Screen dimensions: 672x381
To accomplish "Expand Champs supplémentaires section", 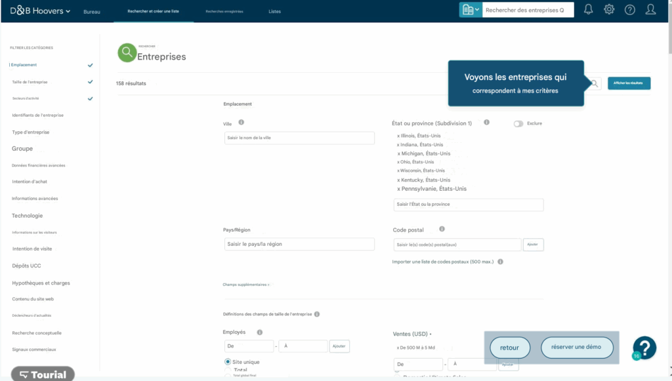I will pos(246,285).
